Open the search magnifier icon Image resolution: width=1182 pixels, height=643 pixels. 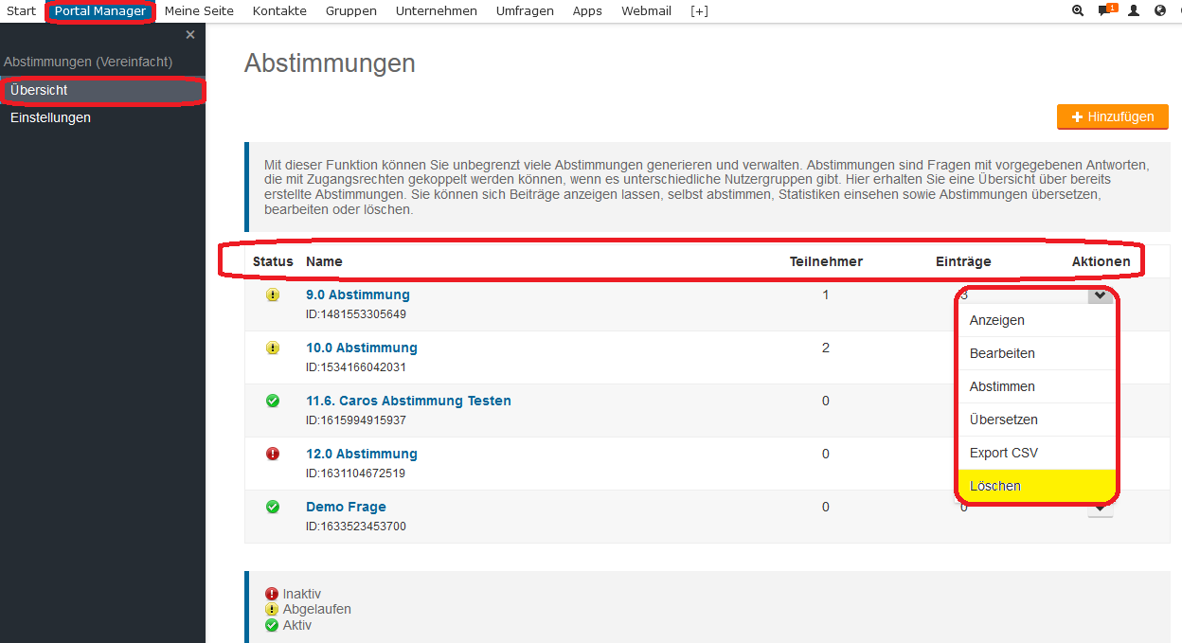(x=1077, y=11)
